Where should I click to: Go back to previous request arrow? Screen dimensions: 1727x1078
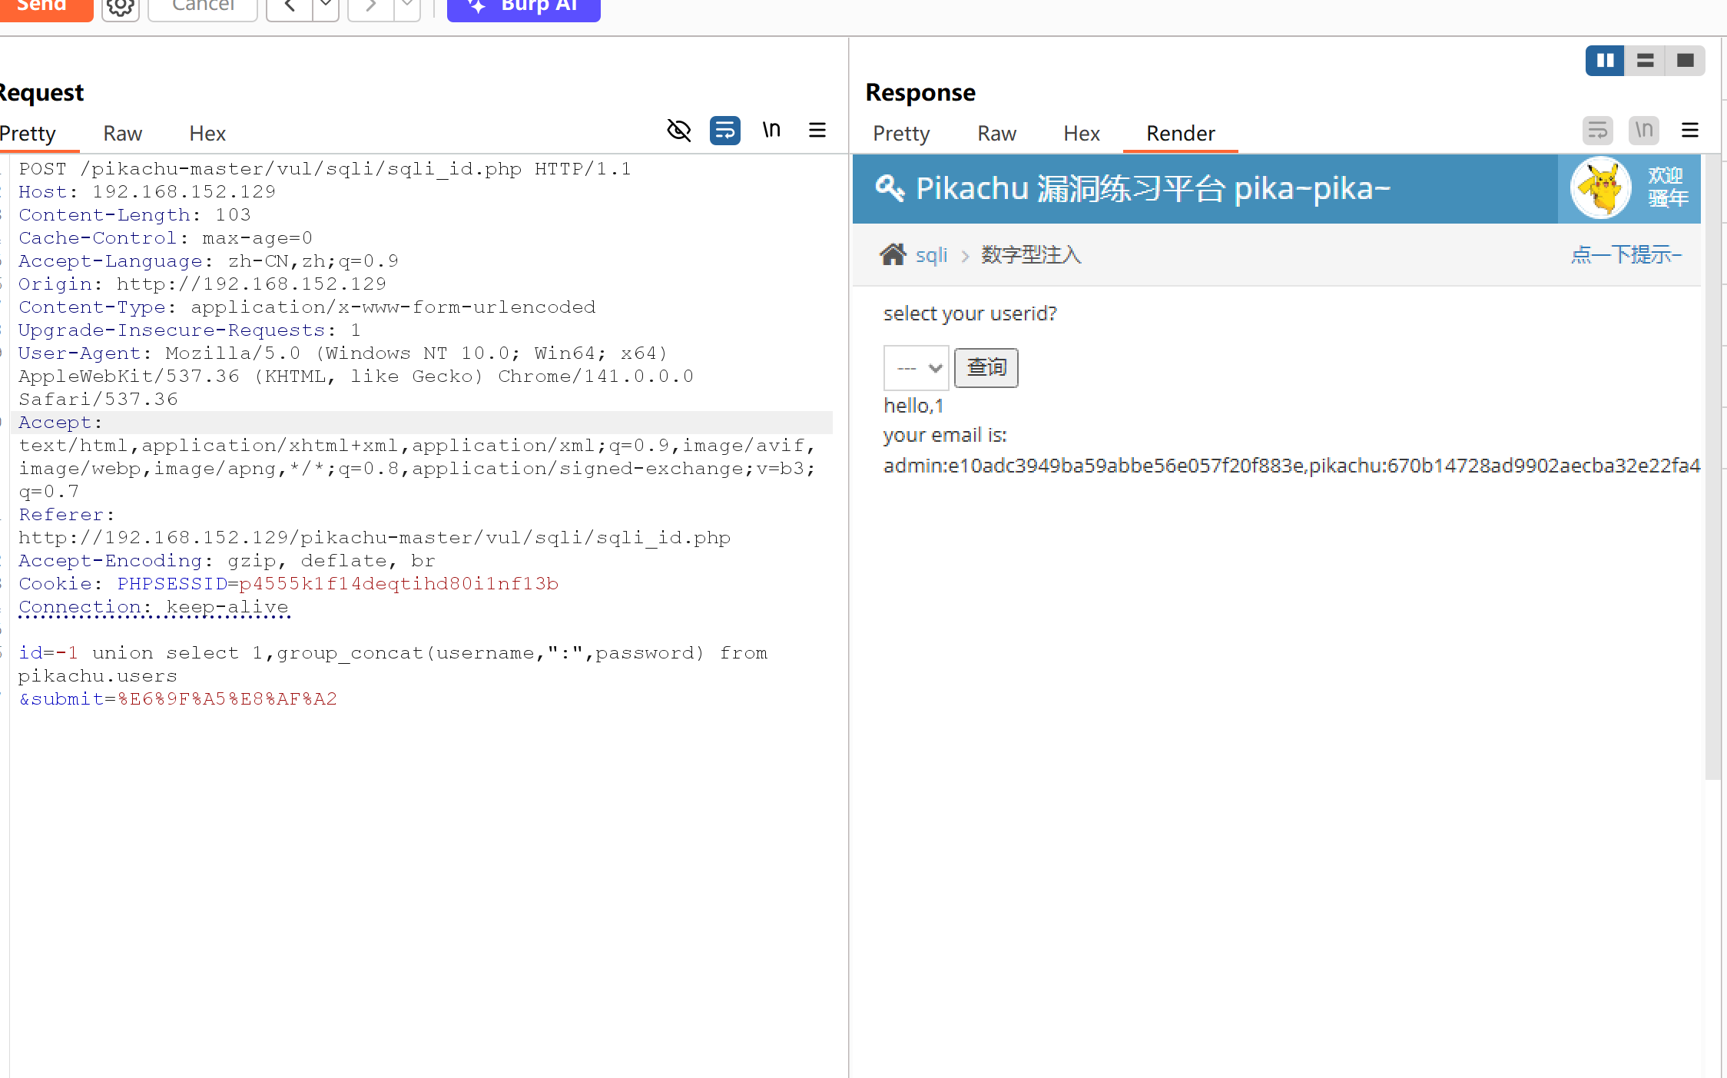(290, 7)
